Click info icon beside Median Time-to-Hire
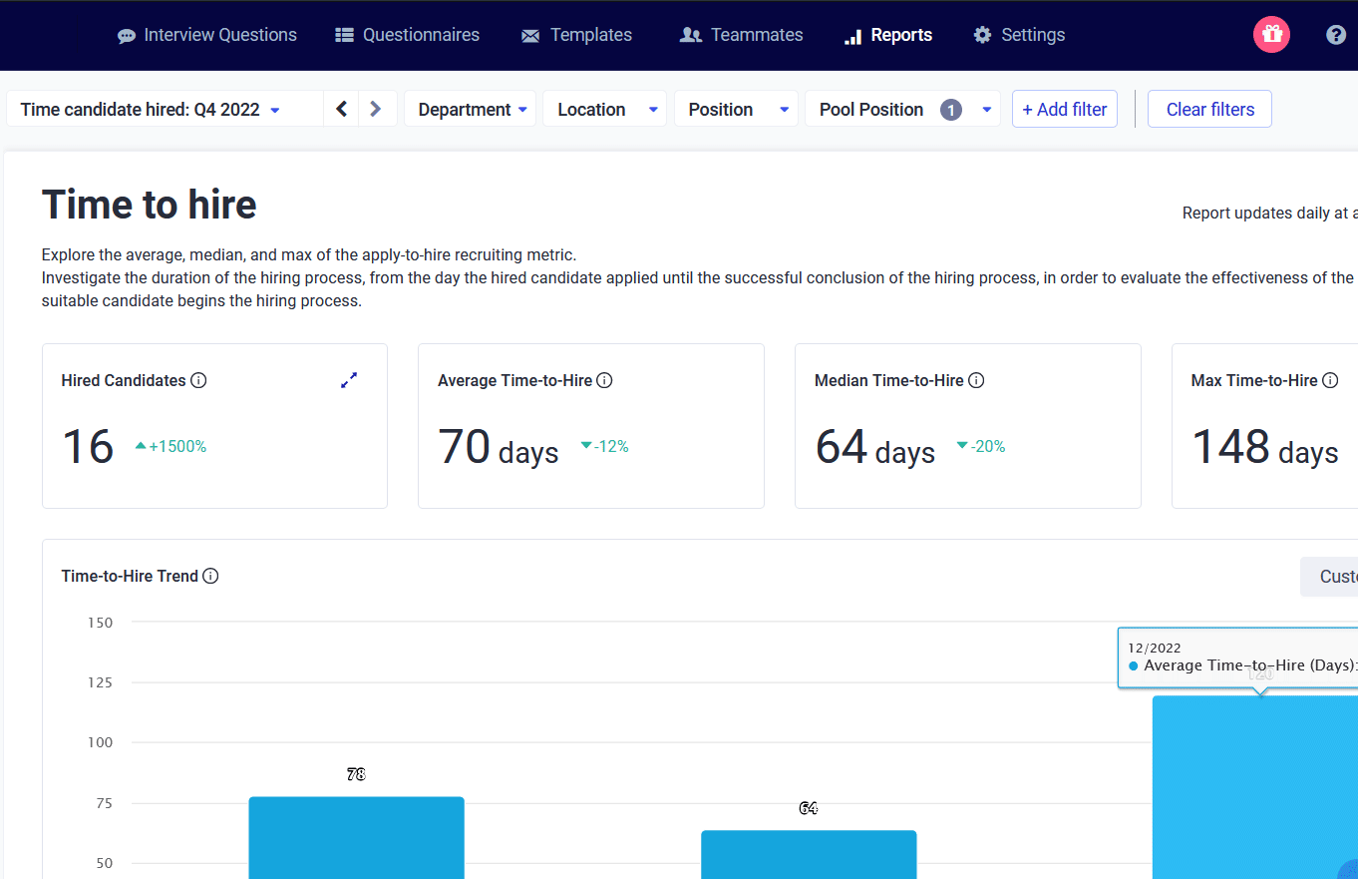 (x=976, y=380)
